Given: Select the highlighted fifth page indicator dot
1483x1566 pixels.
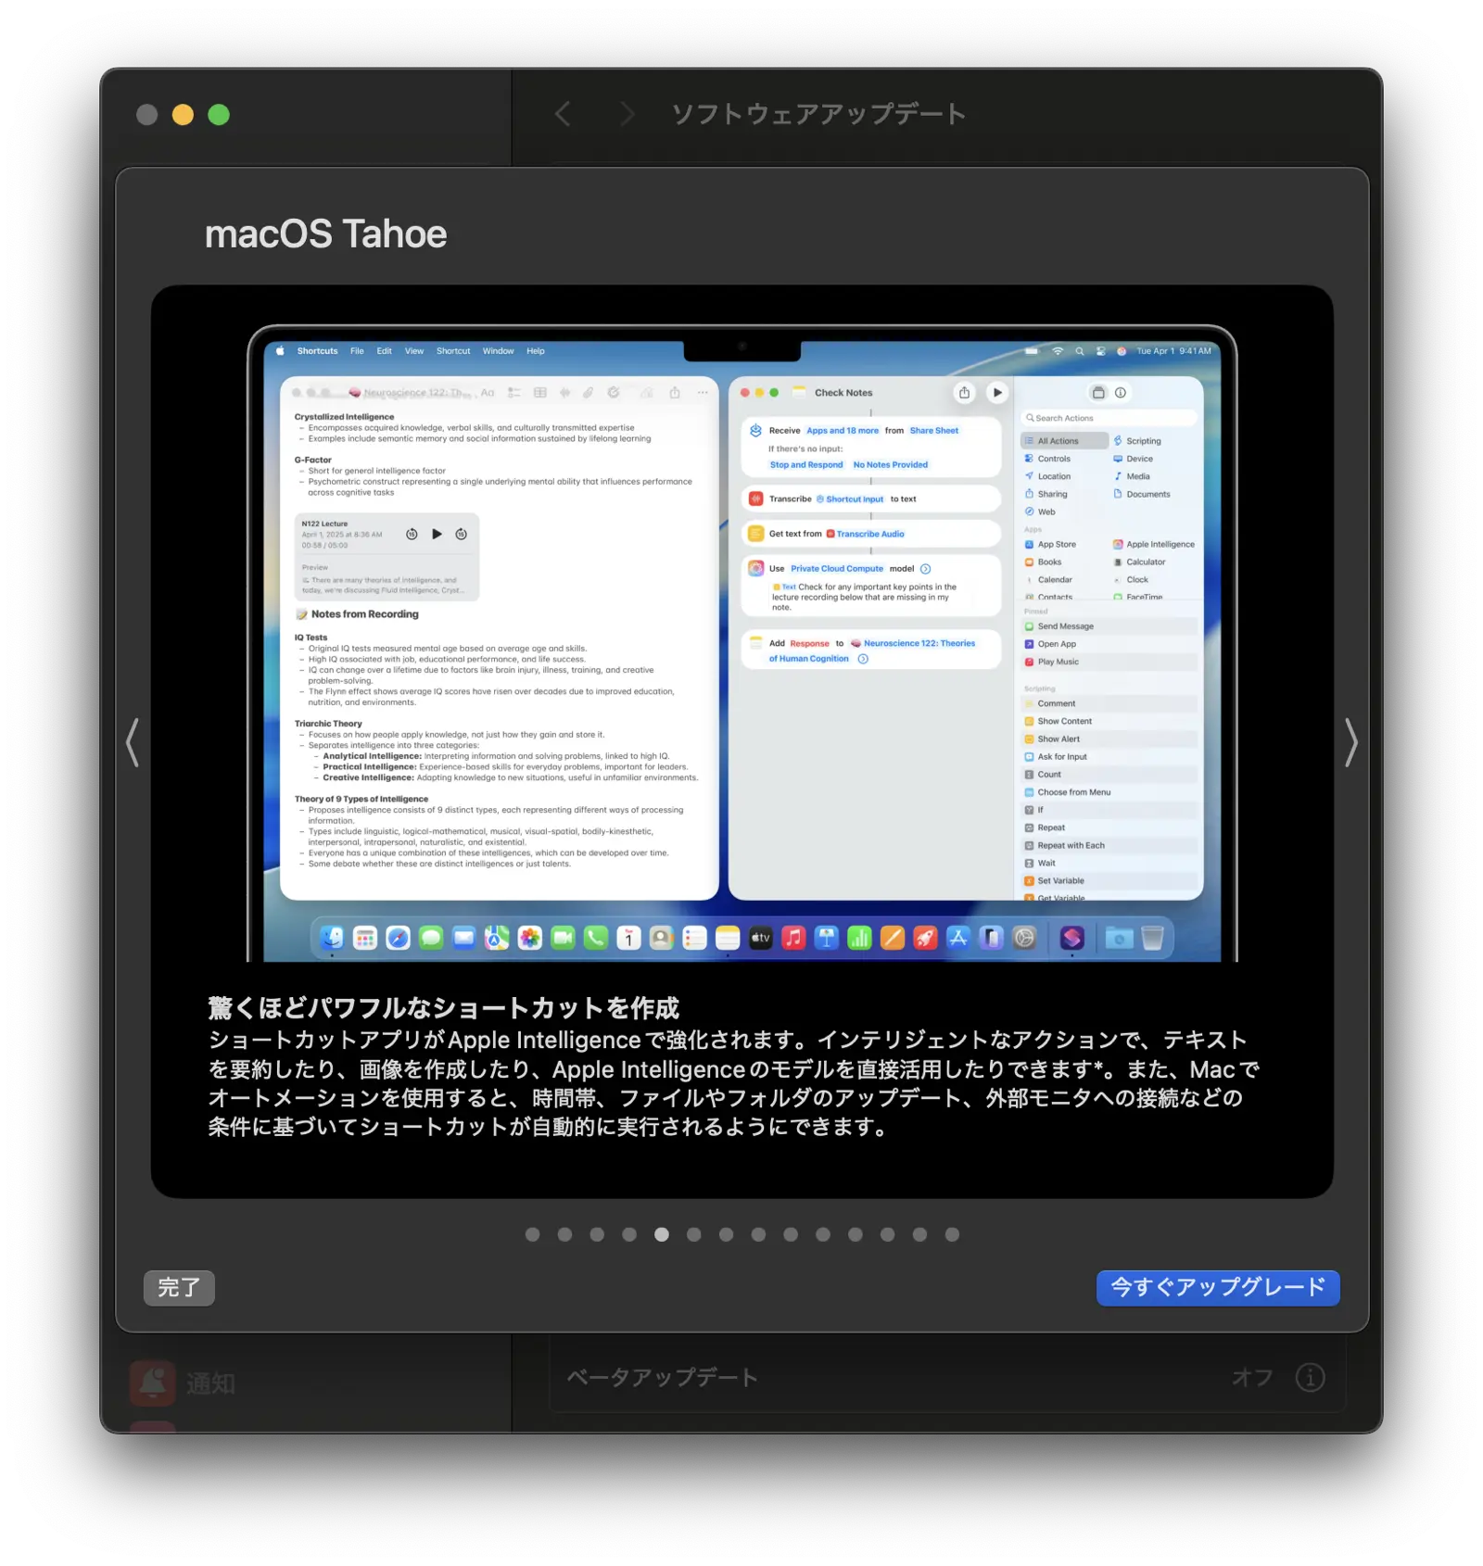Looking at the screenshot, I should 661,1234.
